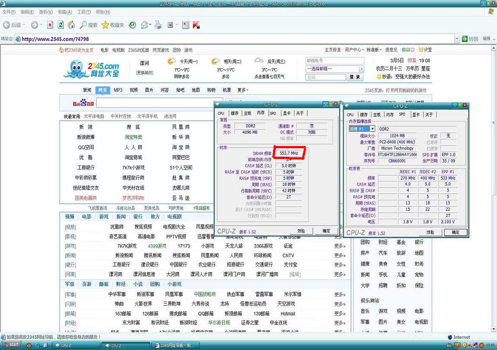Open the 新浪微博 link
497x350 pixels.
click(x=85, y=137)
